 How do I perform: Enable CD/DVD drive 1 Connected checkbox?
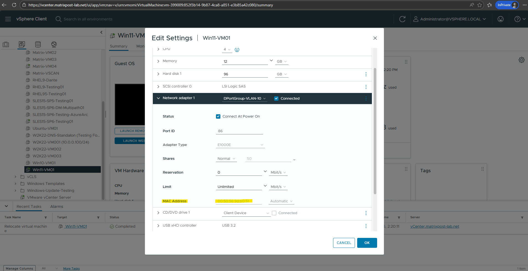tap(274, 213)
